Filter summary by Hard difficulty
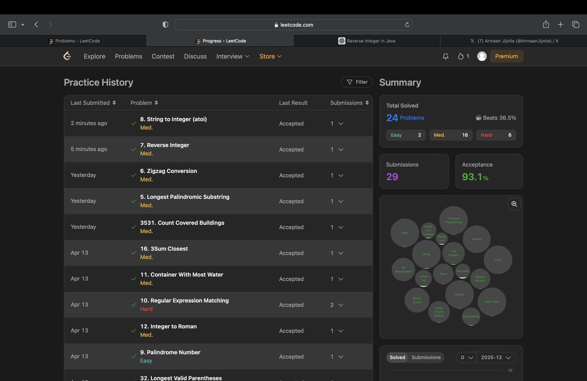Image resolution: width=587 pixels, height=381 pixels. [496, 135]
